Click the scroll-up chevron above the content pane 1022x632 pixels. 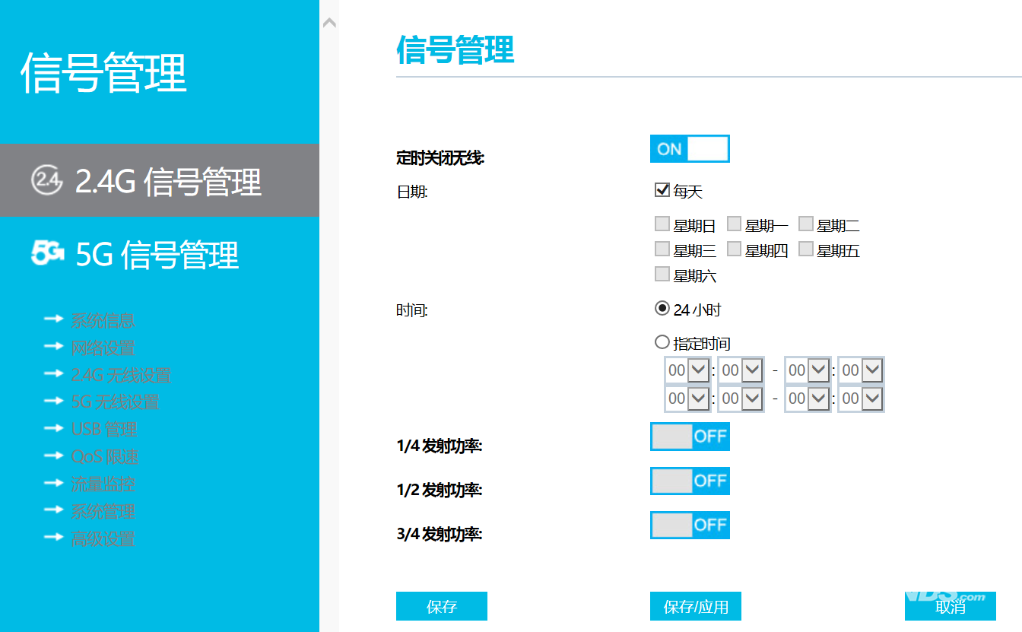(x=329, y=23)
